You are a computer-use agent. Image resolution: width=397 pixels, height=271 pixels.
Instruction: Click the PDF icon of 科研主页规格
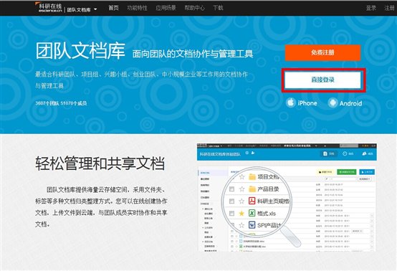[x=252, y=201]
